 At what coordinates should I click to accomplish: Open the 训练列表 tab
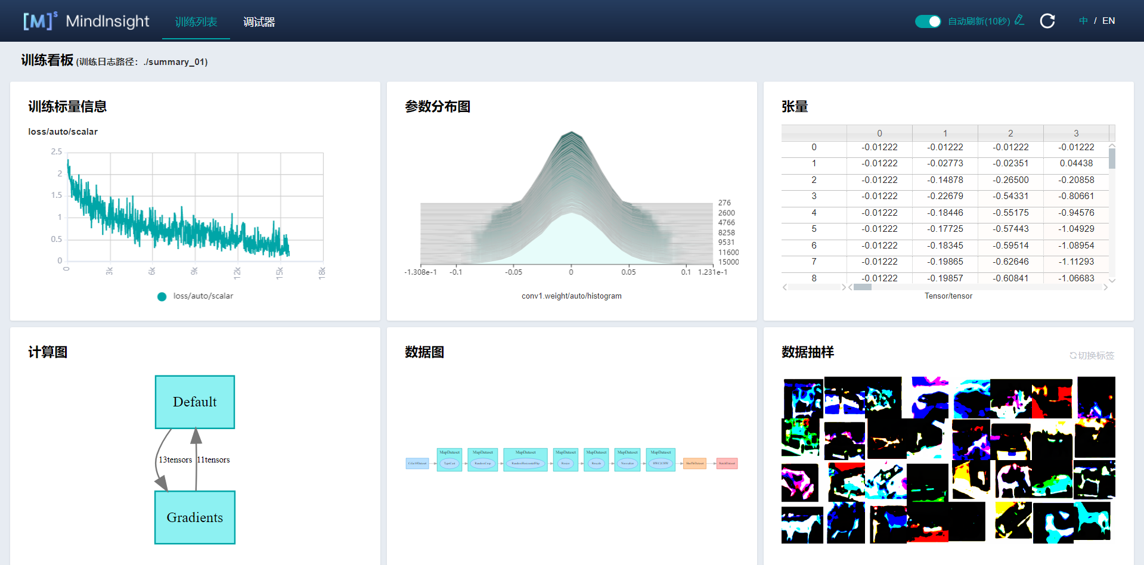click(196, 21)
